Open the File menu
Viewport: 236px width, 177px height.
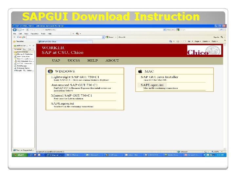(x=15, y=34)
